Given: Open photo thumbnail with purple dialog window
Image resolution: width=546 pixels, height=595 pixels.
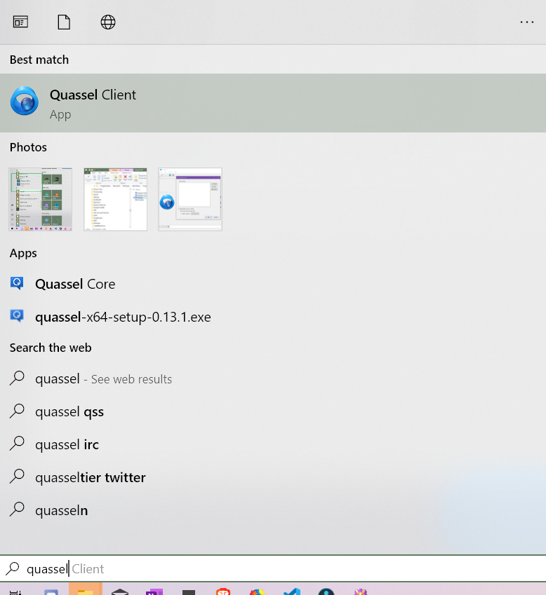Looking at the screenshot, I should coord(190,199).
